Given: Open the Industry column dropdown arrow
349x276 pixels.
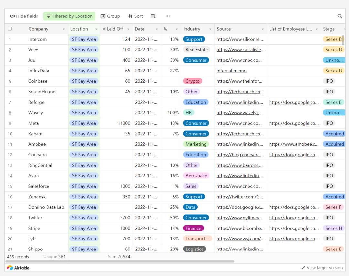Looking at the screenshot, I should (210, 29).
